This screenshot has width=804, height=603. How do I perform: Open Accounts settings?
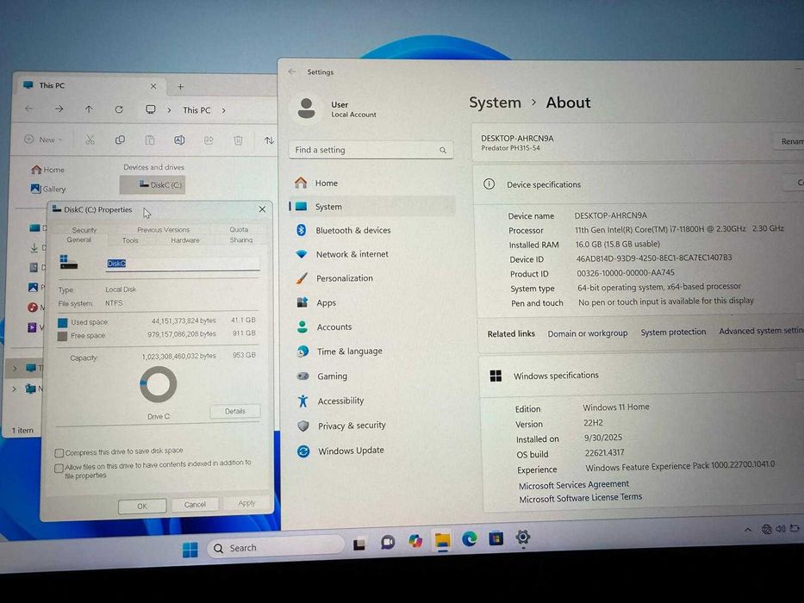click(373, 327)
